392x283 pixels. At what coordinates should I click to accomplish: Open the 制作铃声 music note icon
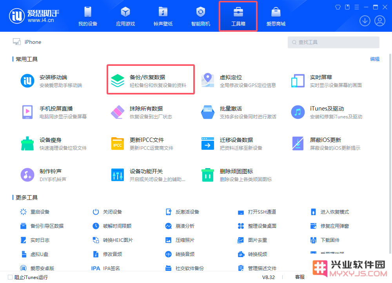[x=27, y=175]
